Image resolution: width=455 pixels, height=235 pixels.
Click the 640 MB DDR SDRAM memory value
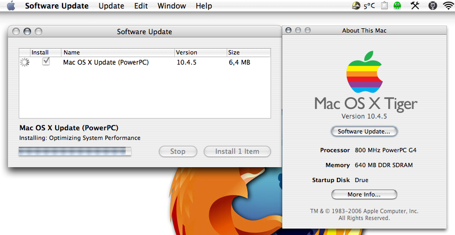[x=383, y=165]
